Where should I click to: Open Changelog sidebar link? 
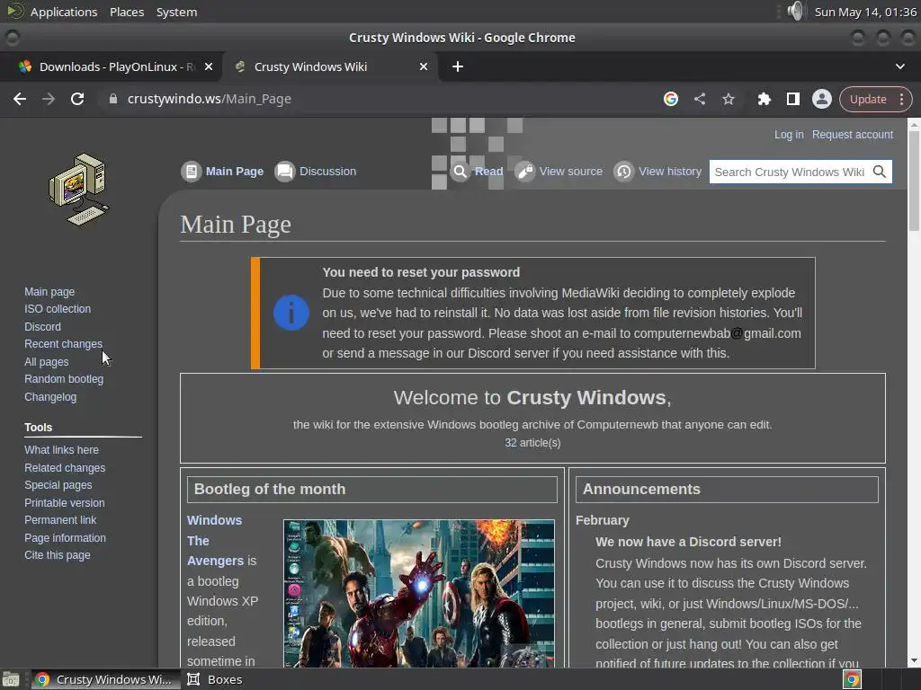[50, 397]
